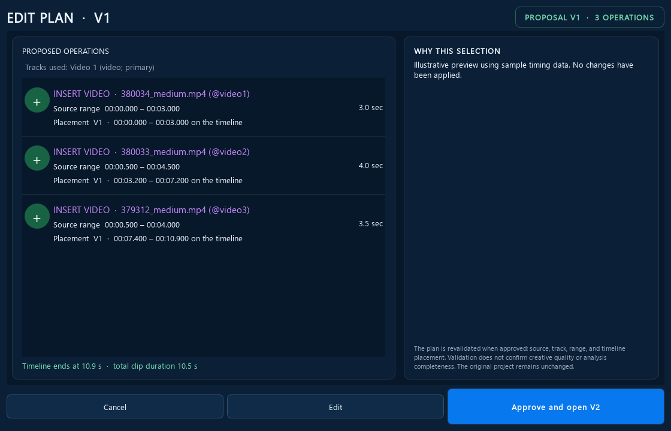671x431 pixels.
Task: Click the Illustrative preview explanation text
Action: pos(524,70)
